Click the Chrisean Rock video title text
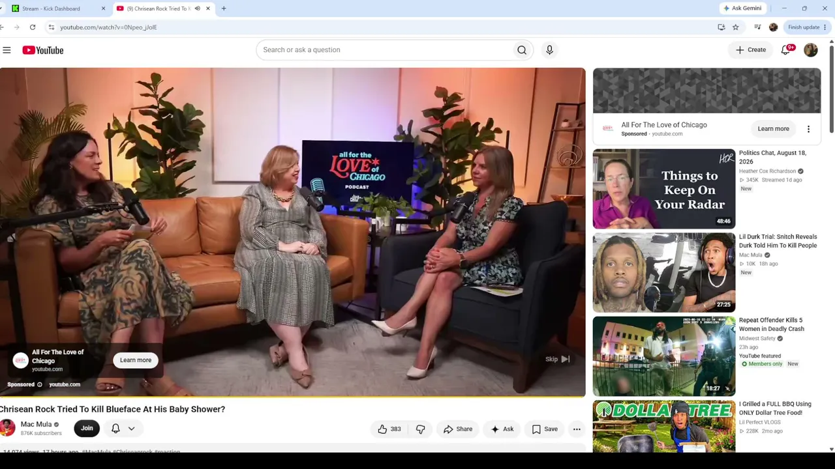The image size is (835, 469). tap(112, 410)
